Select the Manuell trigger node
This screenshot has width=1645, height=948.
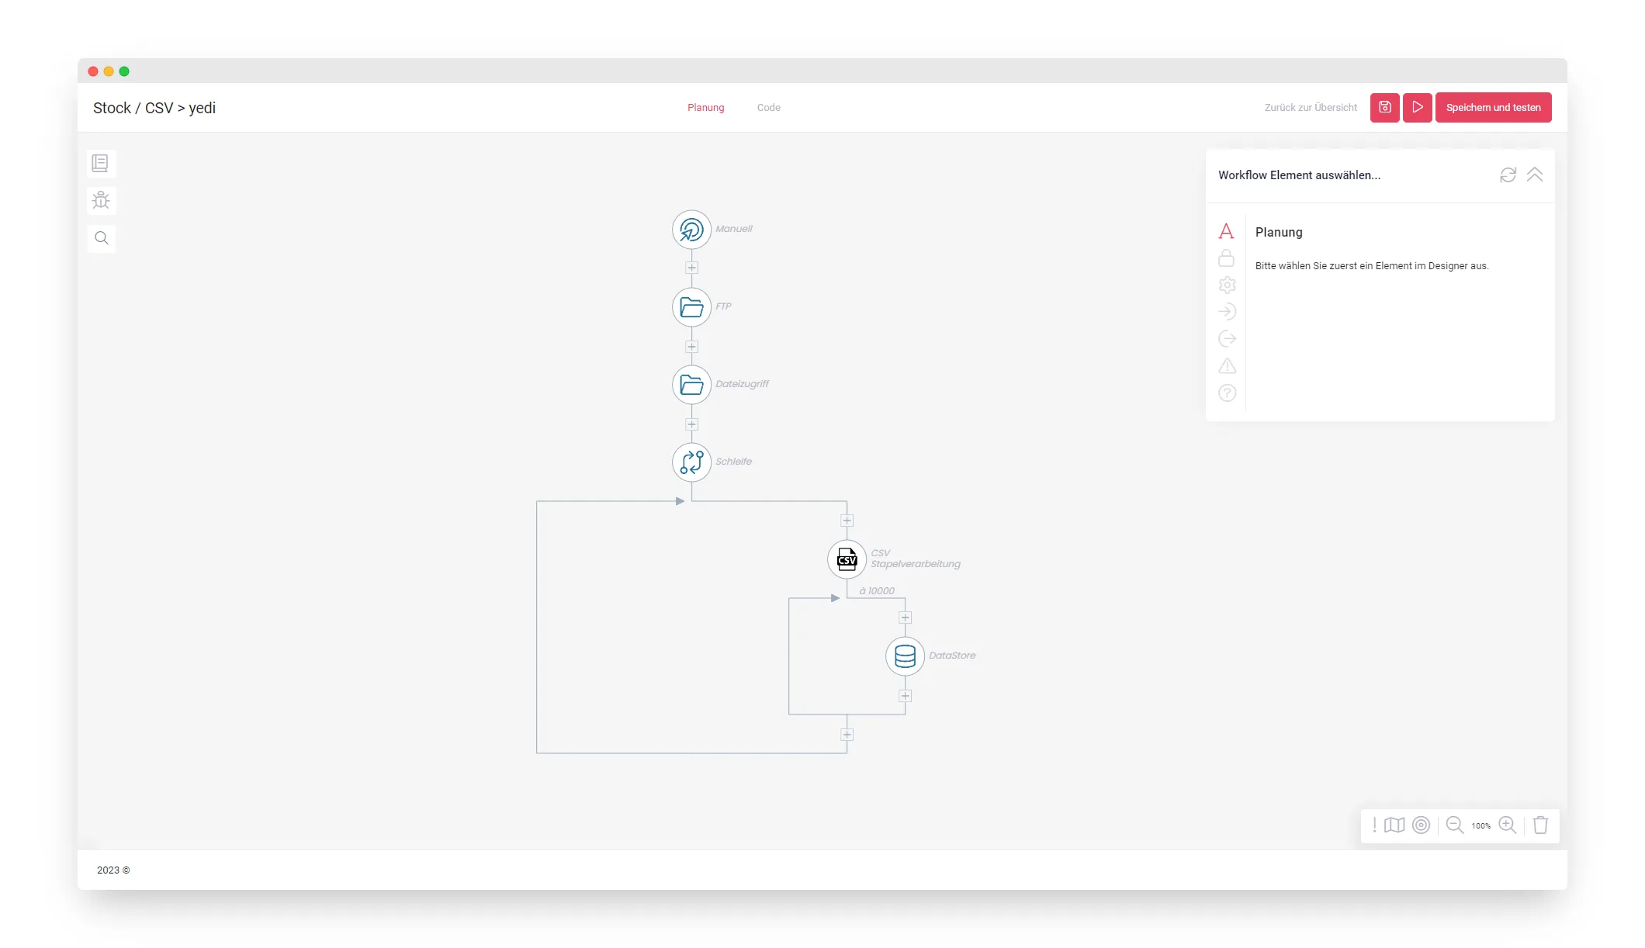pos(691,230)
